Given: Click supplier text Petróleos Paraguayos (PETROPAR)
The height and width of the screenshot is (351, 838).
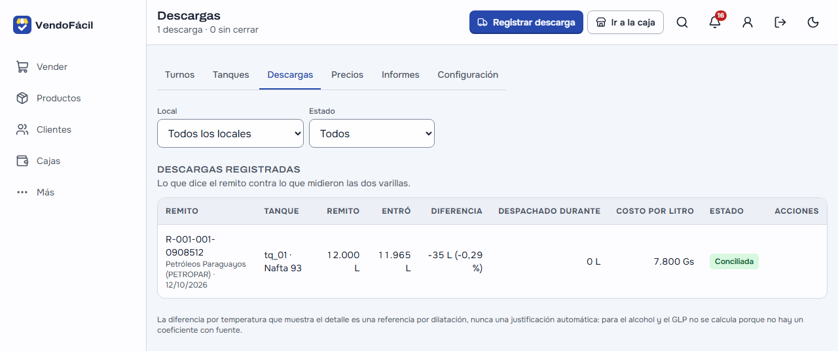Looking at the screenshot, I should coord(204,269).
